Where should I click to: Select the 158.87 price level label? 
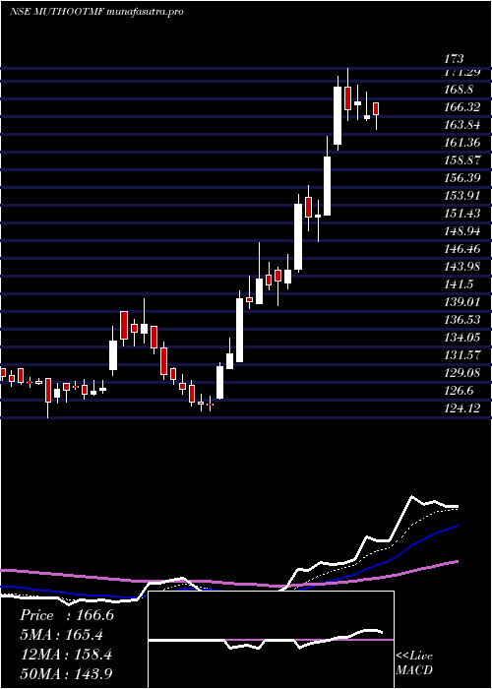pos(461,159)
